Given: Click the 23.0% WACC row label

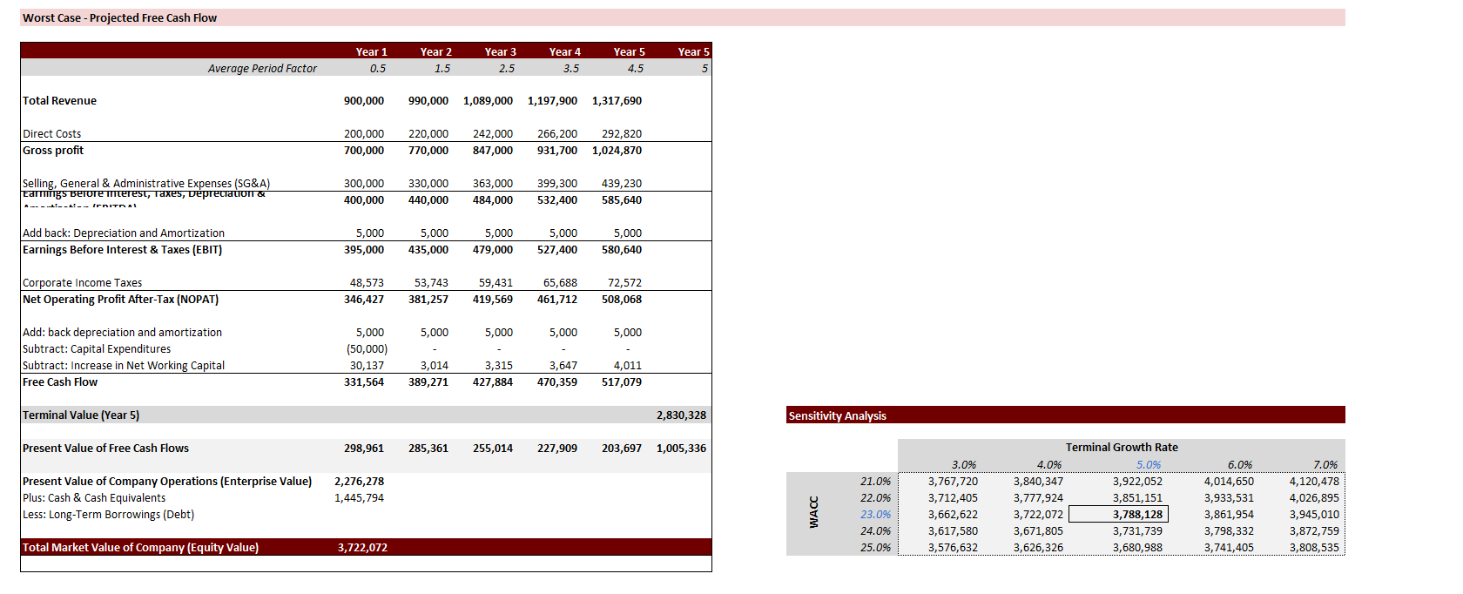Looking at the screenshot, I should [875, 515].
